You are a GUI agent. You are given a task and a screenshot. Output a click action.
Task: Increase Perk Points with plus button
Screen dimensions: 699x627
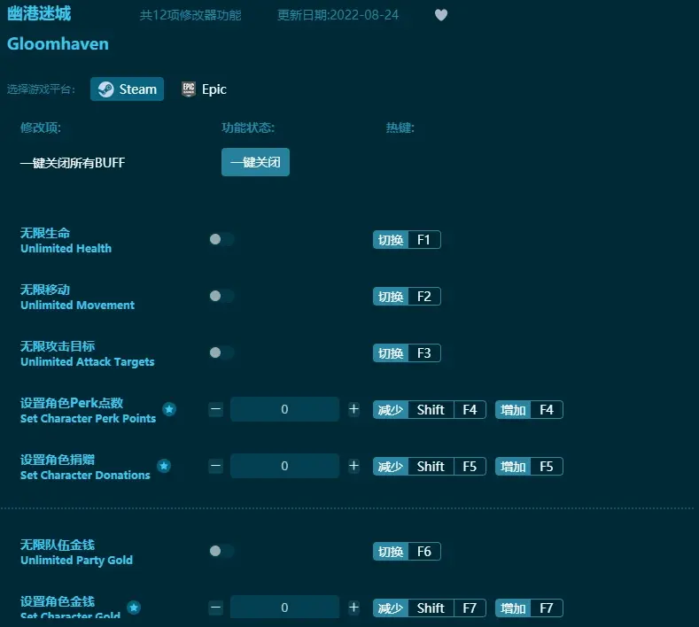pos(353,409)
